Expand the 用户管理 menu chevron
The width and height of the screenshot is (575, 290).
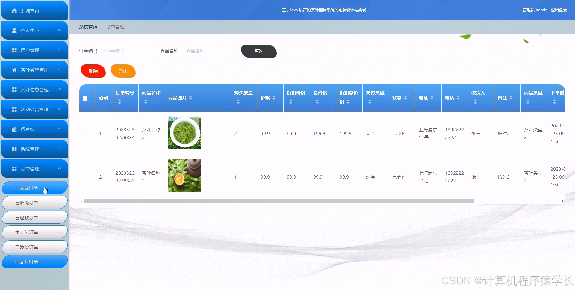click(59, 50)
